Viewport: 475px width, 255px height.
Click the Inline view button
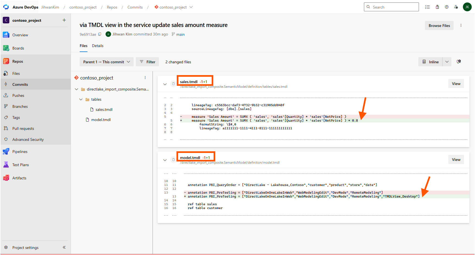pyautogui.click(x=430, y=62)
